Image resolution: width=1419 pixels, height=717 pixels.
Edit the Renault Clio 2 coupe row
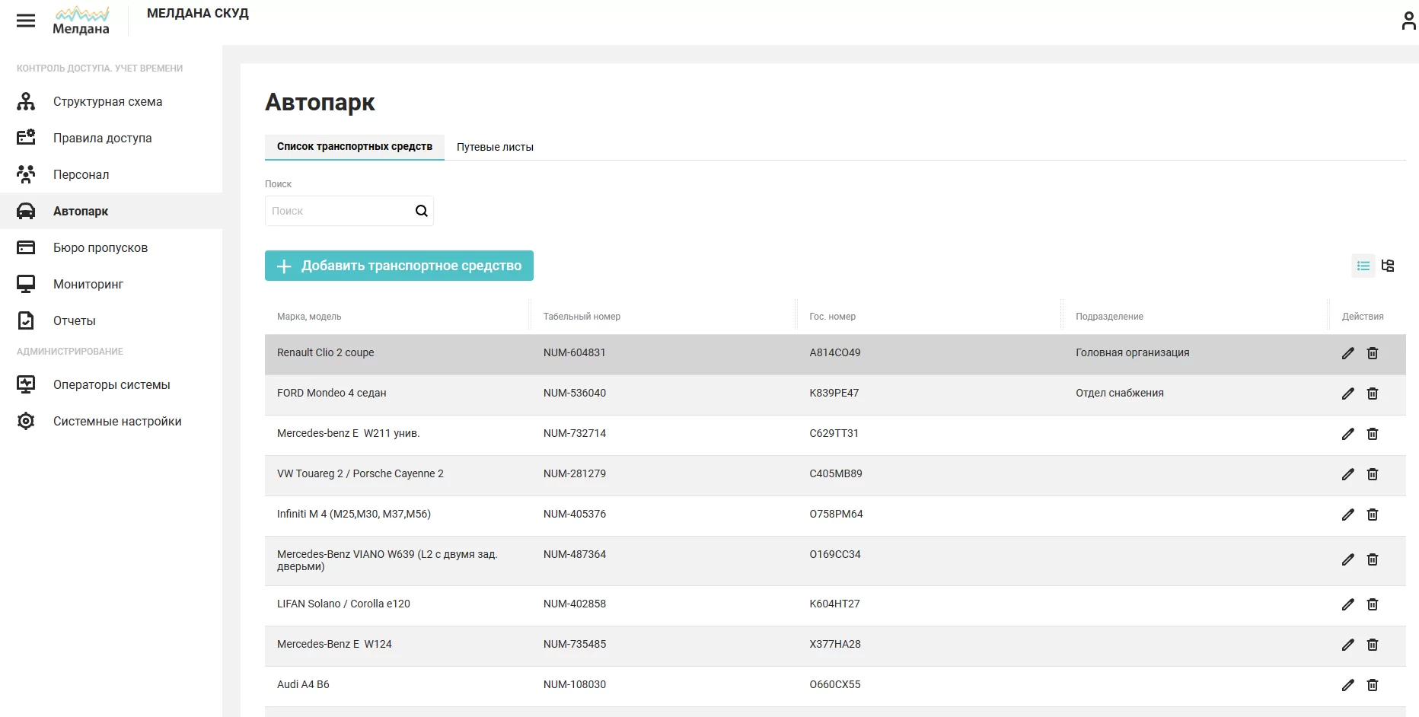point(1348,353)
